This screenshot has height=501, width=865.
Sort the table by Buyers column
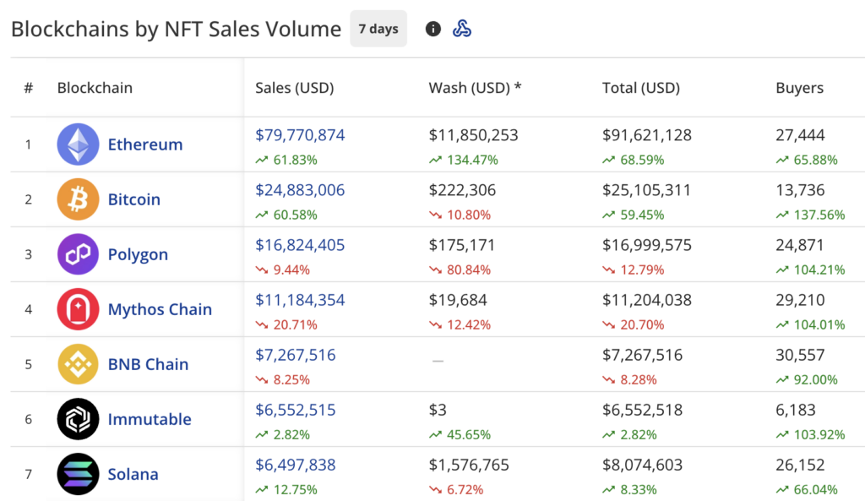[798, 87]
